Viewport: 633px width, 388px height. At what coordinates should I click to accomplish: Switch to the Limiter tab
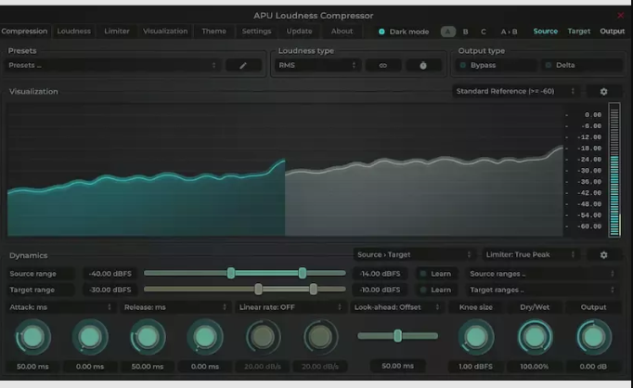pos(117,31)
